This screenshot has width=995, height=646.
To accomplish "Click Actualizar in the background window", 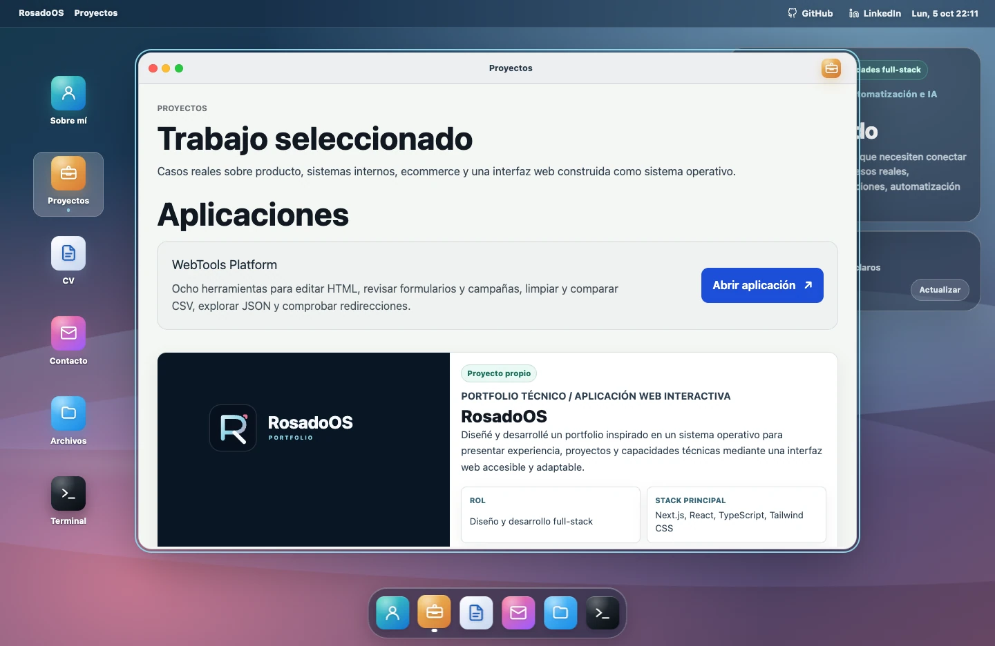I will click(940, 290).
